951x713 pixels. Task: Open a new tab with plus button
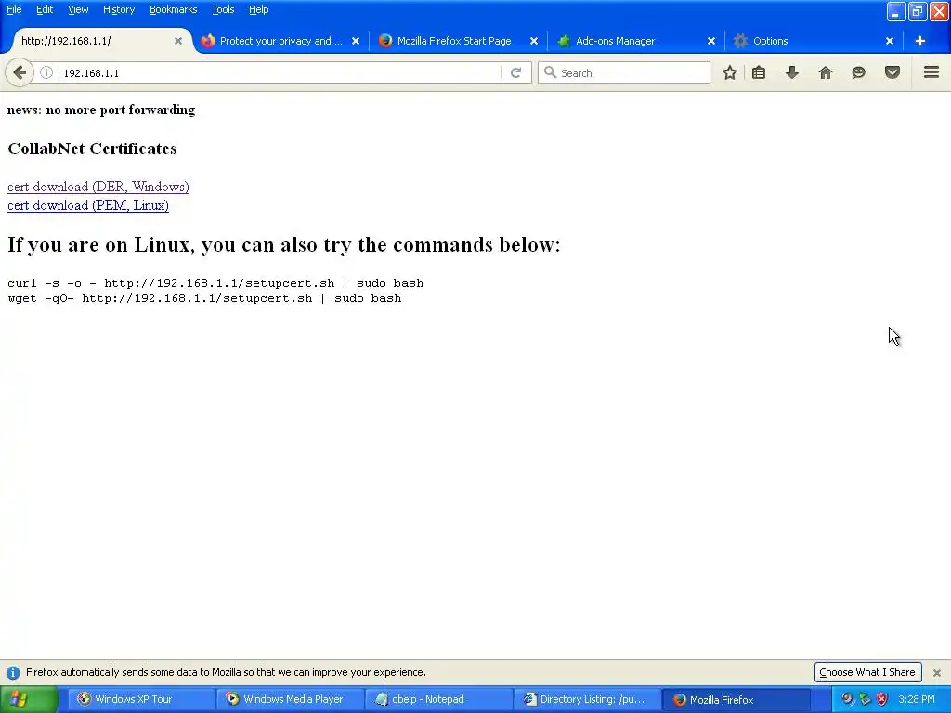pos(920,41)
